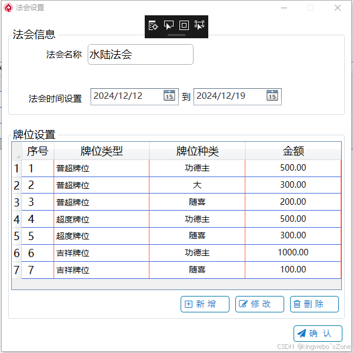This screenshot has height=353, width=353.
Task: Click the display layout square icon in debug toolbar
Action: pos(184,25)
